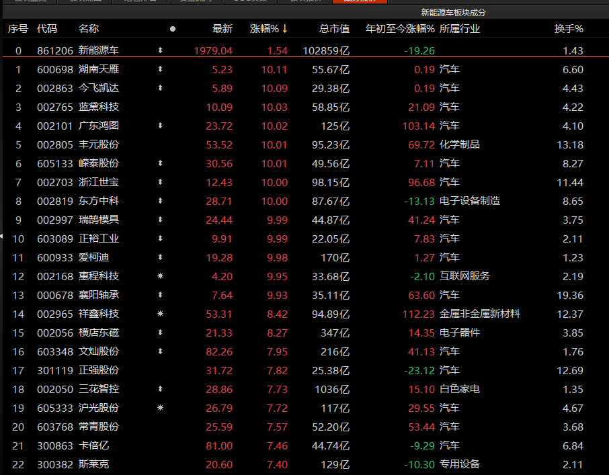The image size is (609, 475).
Task: Click the dot icon in the column header
Action: click(173, 29)
